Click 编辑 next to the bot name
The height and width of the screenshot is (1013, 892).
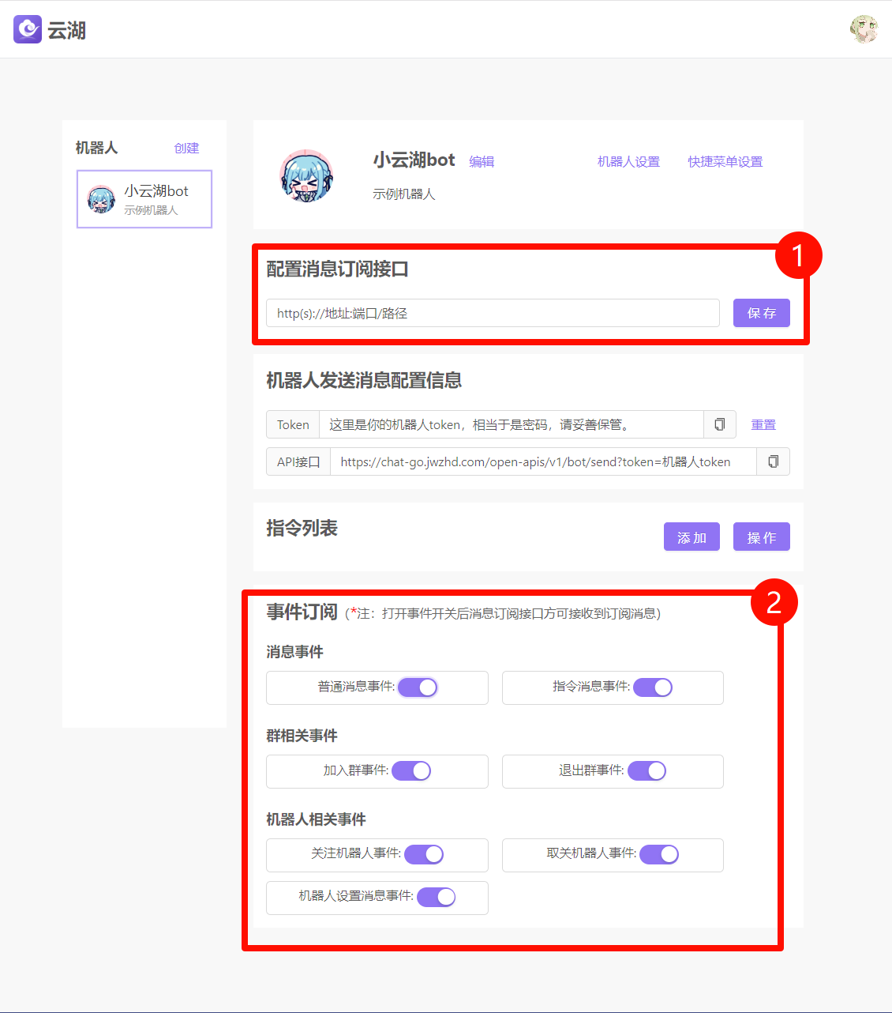(482, 161)
